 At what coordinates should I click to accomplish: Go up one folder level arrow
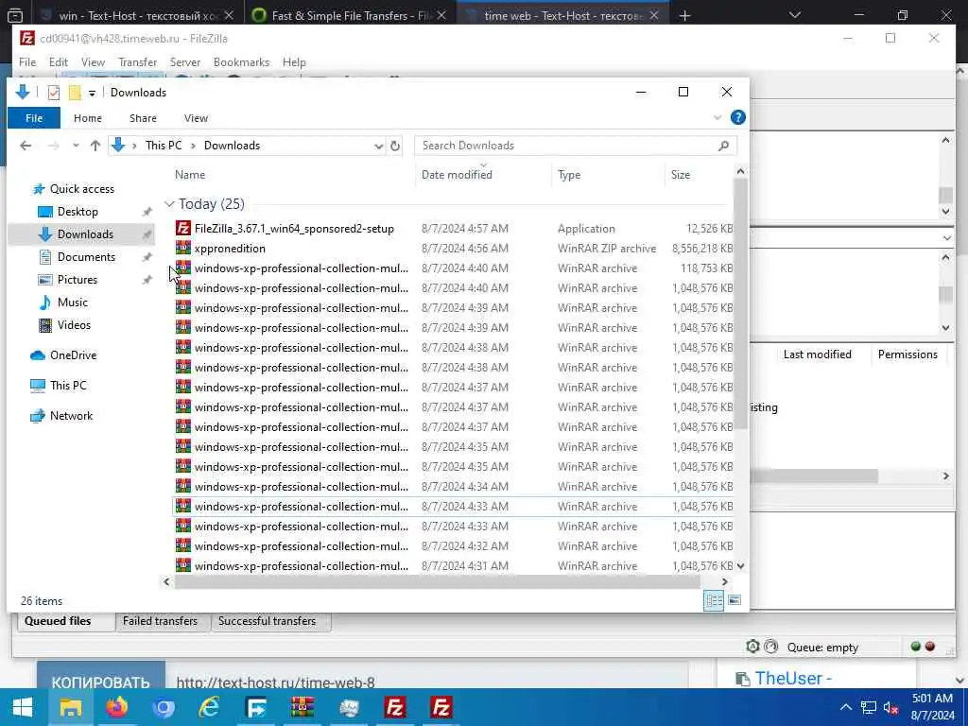click(x=95, y=146)
